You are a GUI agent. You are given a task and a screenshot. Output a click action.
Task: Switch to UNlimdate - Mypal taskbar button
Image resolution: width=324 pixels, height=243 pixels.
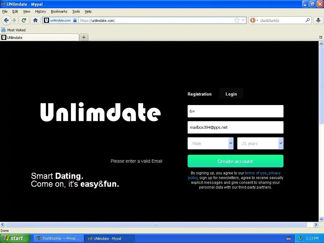pos(109,238)
